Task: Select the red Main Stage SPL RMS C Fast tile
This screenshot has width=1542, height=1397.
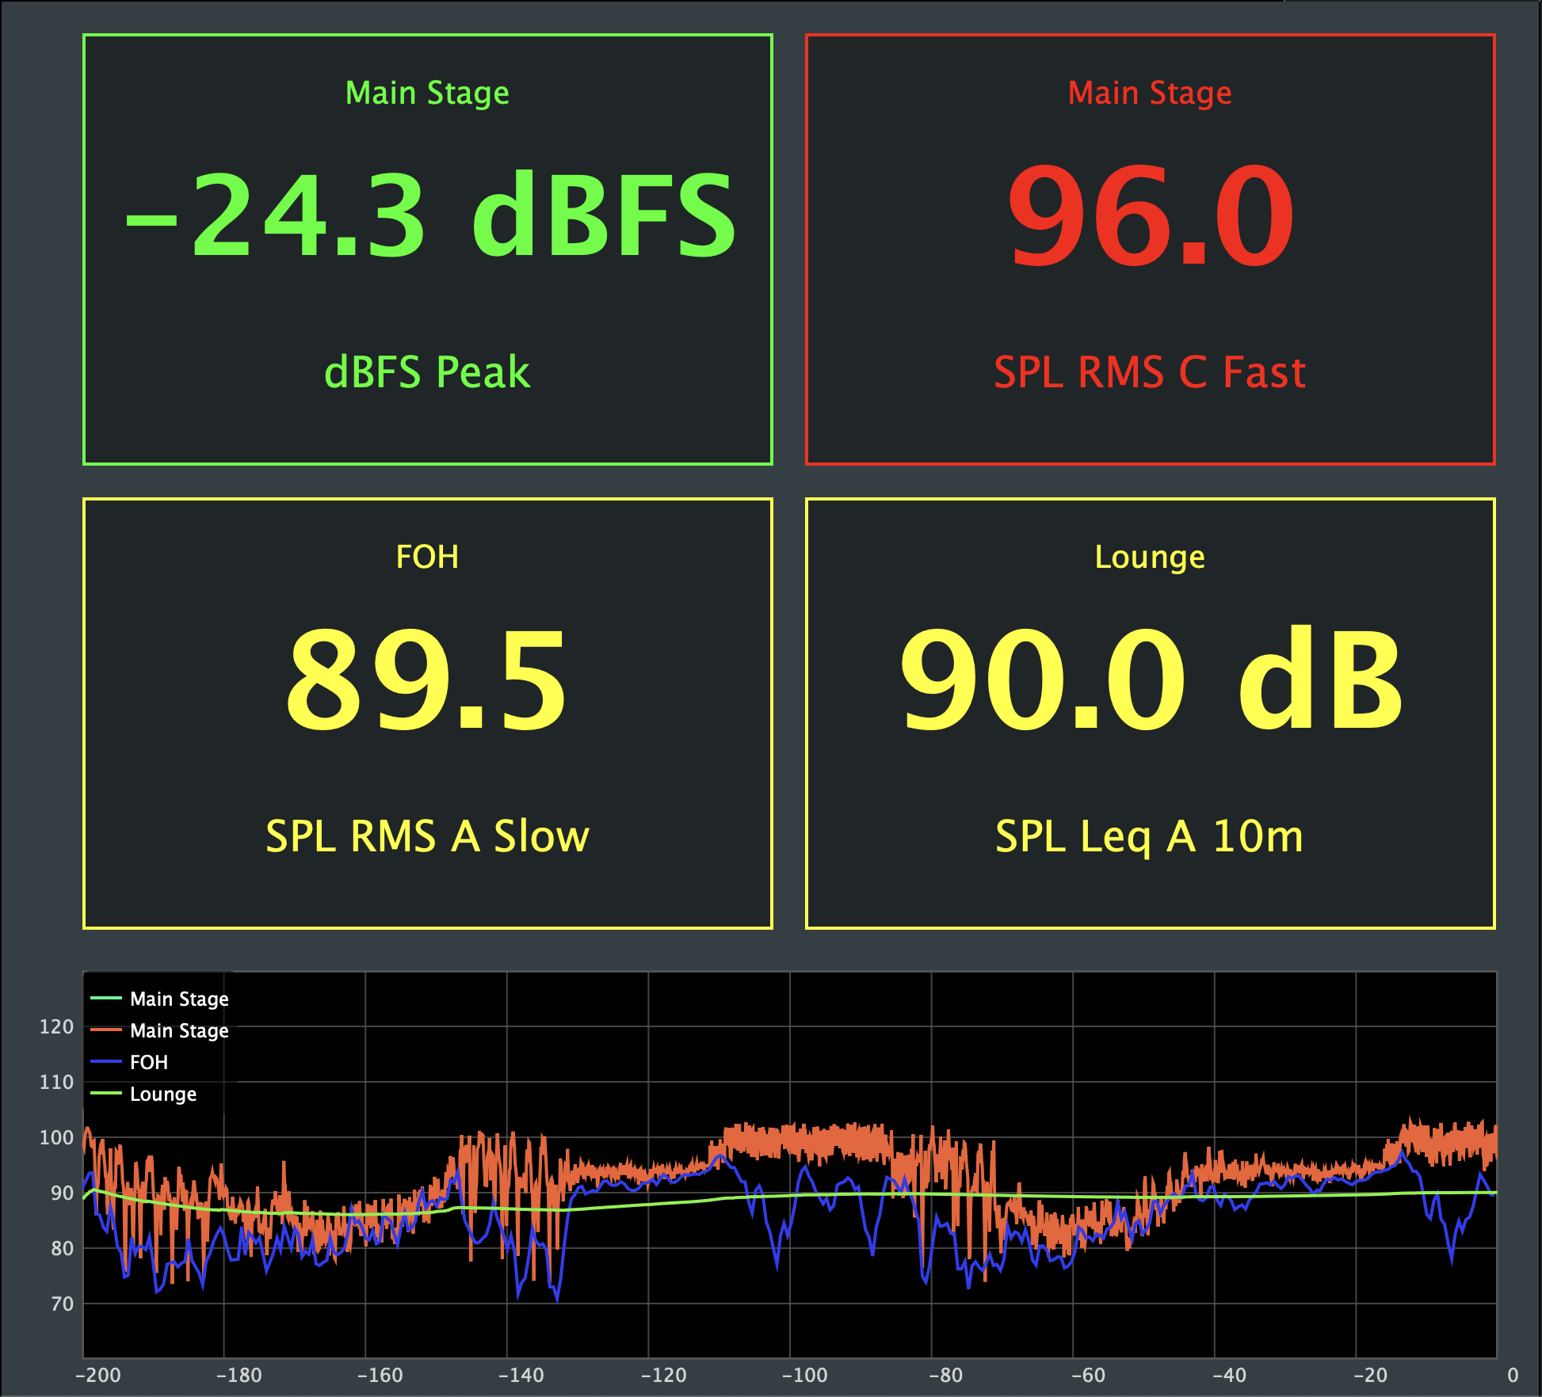Action: click(x=1151, y=249)
